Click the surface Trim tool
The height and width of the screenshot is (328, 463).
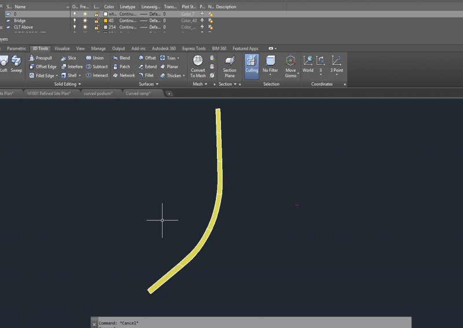[x=168, y=58]
